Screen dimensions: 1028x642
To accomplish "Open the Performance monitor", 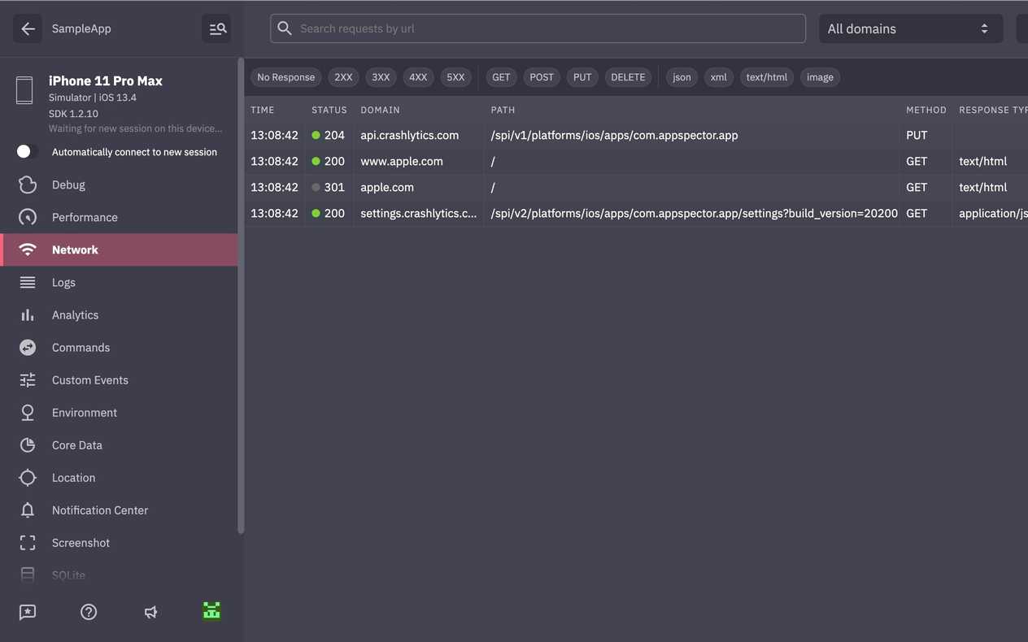I will coord(85,217).
